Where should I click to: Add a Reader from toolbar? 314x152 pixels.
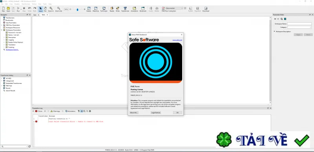(112, 9)
